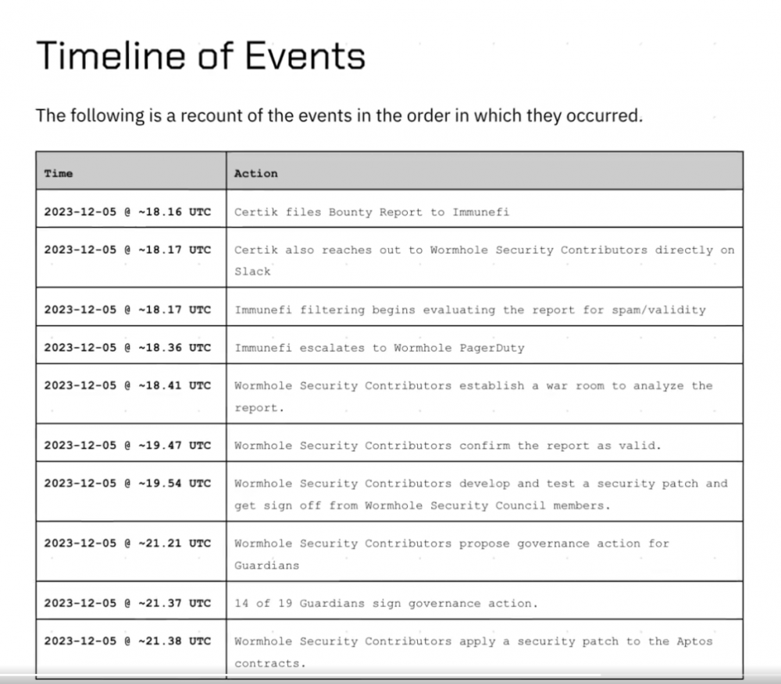The height and width of the screenshot is (684, 781).
Task: Select the ~19.54 UTC timestamp cell
Action: click(131, 491)
